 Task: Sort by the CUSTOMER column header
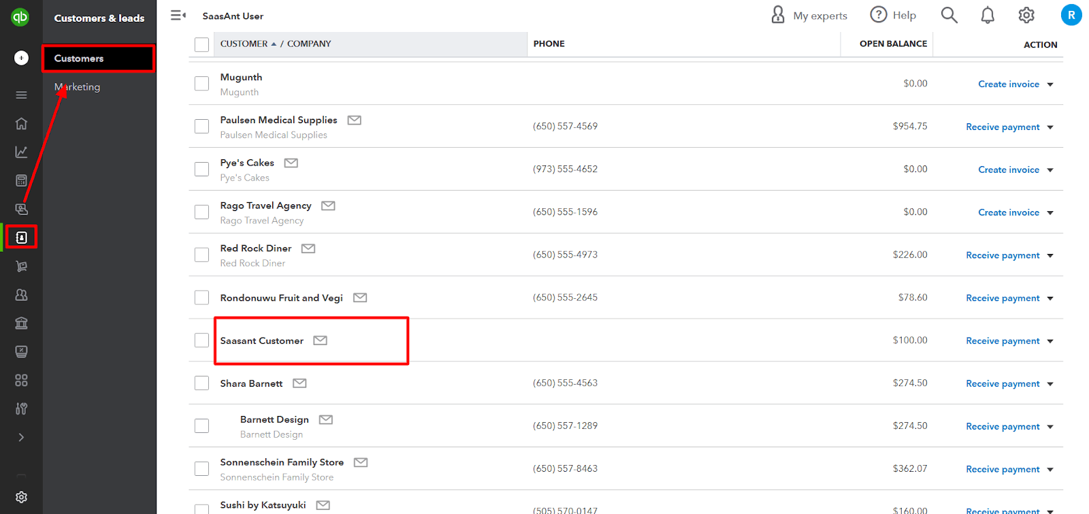click(244, 44)
